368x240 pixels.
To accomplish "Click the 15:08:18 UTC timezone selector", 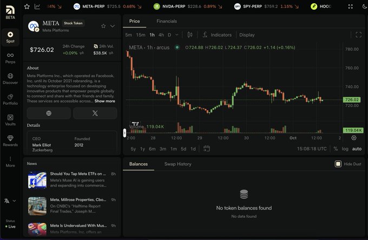I will [312, 149].
